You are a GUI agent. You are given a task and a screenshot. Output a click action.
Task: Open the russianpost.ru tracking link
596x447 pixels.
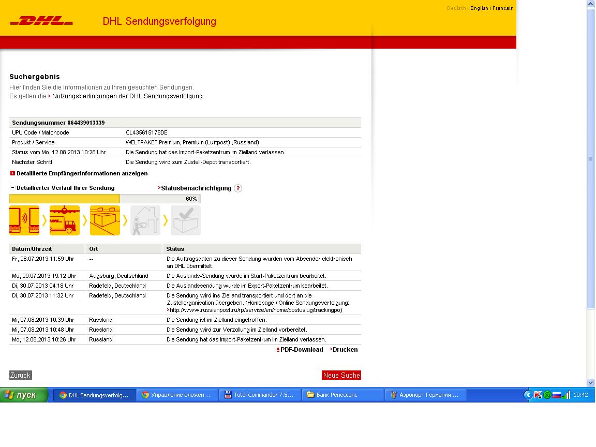pos(256,310)
